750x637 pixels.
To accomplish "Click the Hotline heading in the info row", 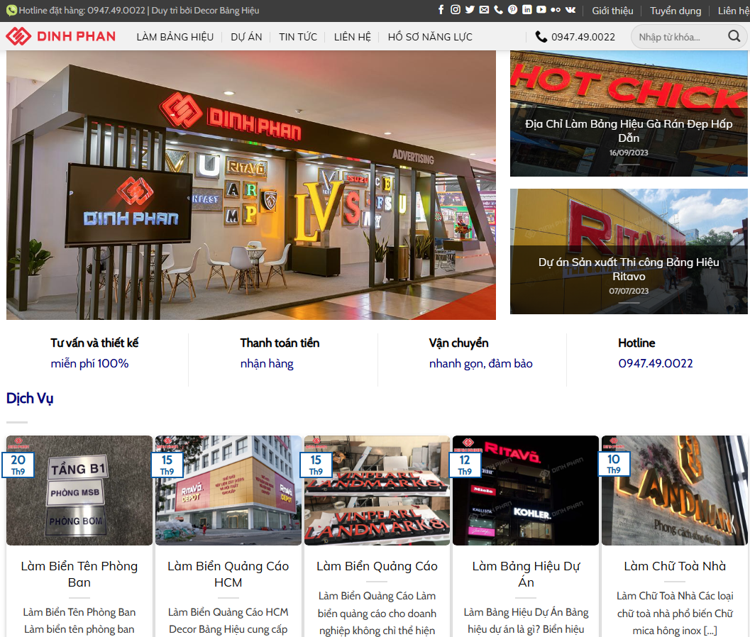I will tap(636, 343).
